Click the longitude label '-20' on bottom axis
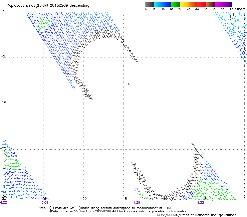 click(x=83, y=199)
